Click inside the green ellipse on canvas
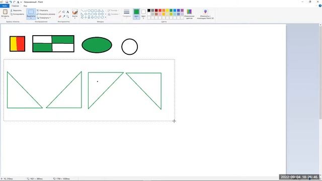The width and height of the screenshot is (322, 181). click(x=97, y=45)
